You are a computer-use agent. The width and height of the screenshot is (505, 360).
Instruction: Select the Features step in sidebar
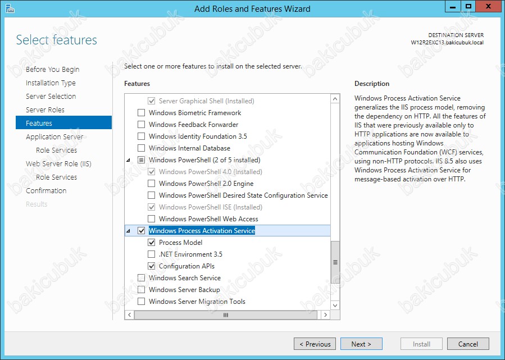(x=64, y=122)
